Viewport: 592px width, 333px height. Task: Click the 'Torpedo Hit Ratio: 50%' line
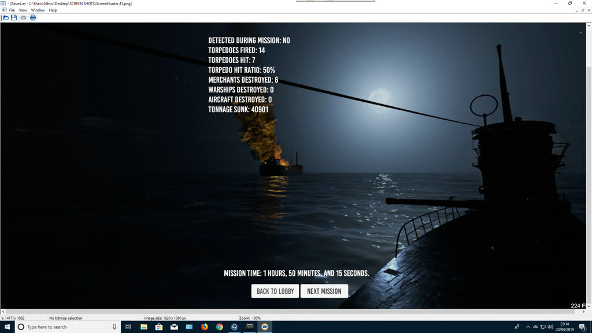(x=242, y=70)
